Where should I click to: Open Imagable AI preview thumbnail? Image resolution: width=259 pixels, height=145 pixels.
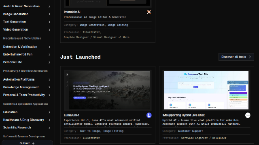(108, 3)
